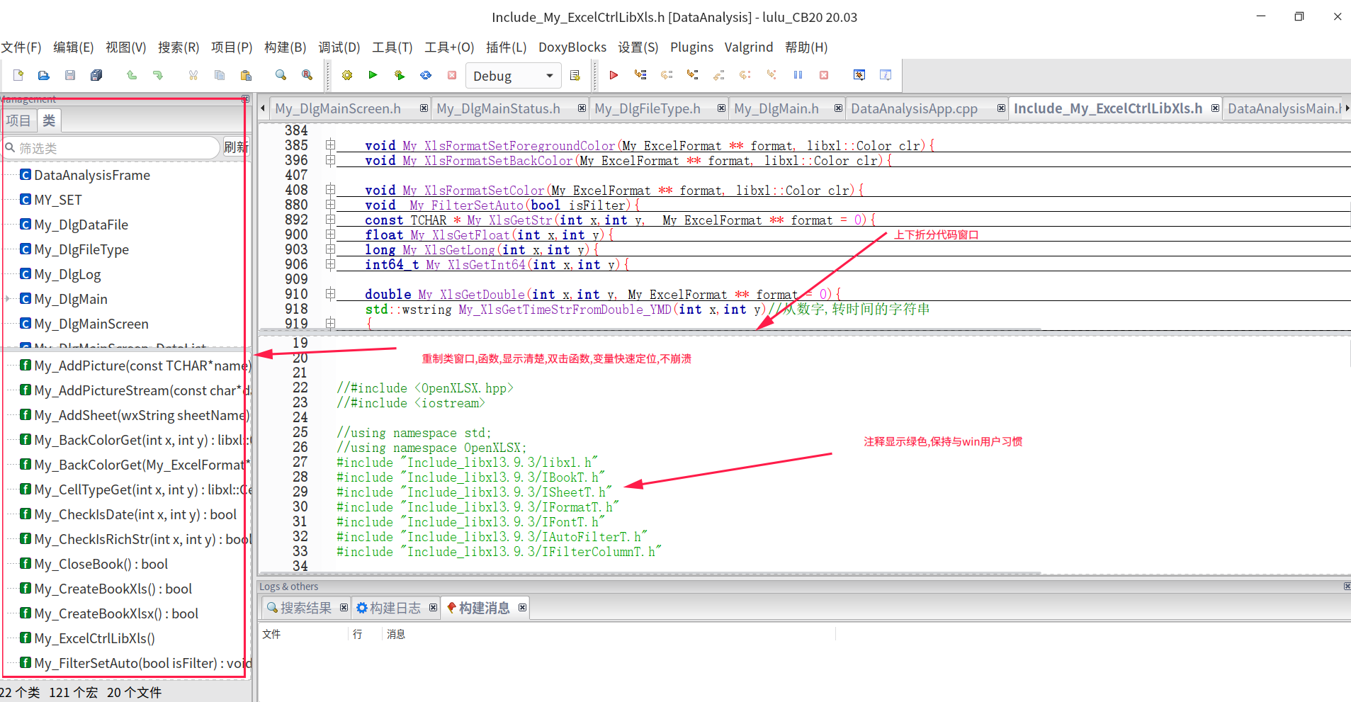Undo the last edit via toolbar
1351x702 pixels.
point(132,75)
